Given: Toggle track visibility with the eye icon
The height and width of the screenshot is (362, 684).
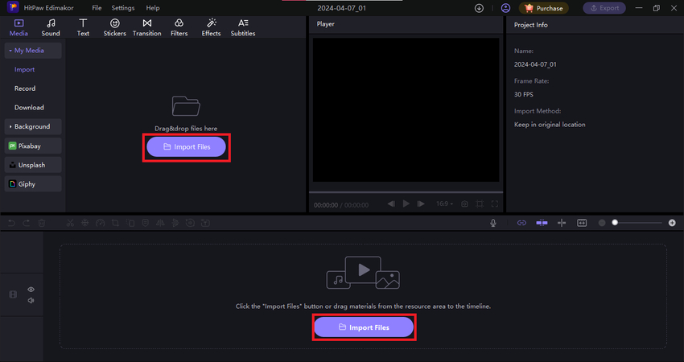Looking at the screenshot, I should pyautogui.click(x=31, y=289).
